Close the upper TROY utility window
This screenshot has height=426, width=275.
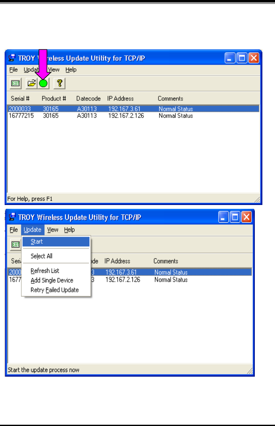(254, 58)
